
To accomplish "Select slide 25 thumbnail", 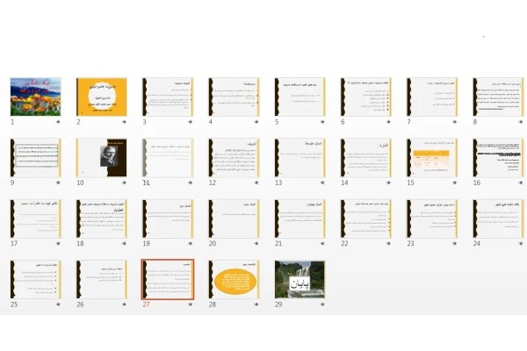I will coord(36,279).
